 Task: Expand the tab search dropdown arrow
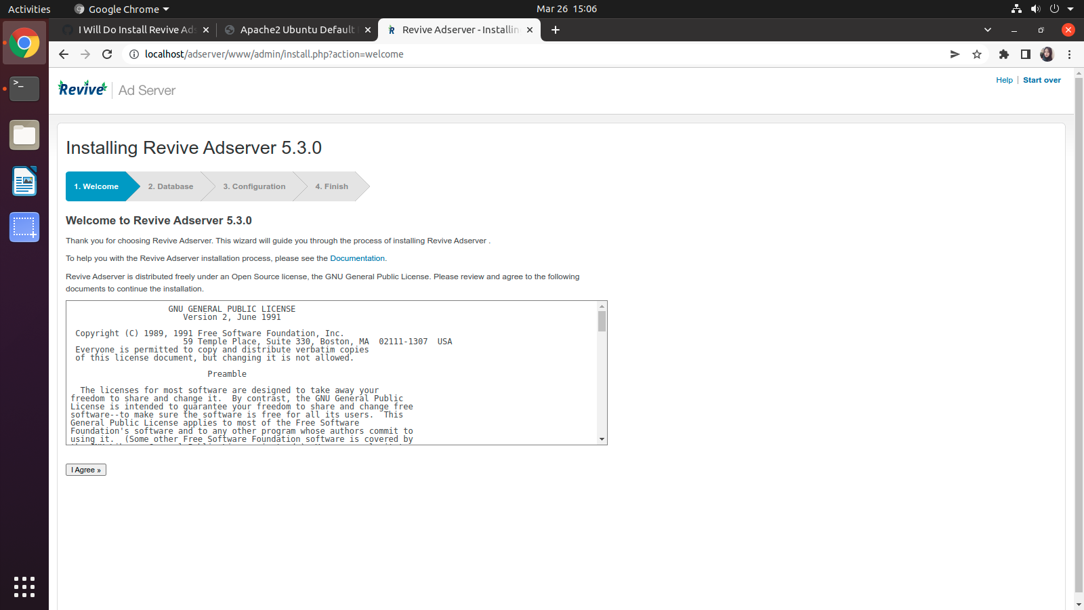988,30
